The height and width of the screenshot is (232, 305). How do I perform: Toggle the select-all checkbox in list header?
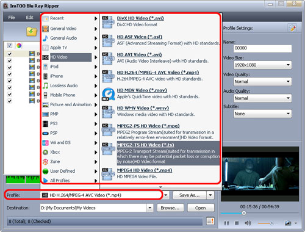[9, 45]
